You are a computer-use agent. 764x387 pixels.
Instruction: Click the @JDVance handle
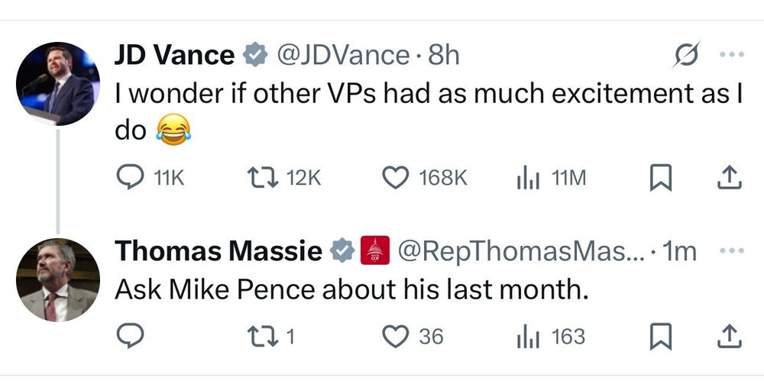342,56
